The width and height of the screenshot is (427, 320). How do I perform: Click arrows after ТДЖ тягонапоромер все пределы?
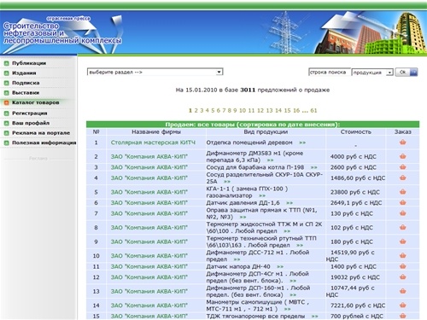pos(314,316)
